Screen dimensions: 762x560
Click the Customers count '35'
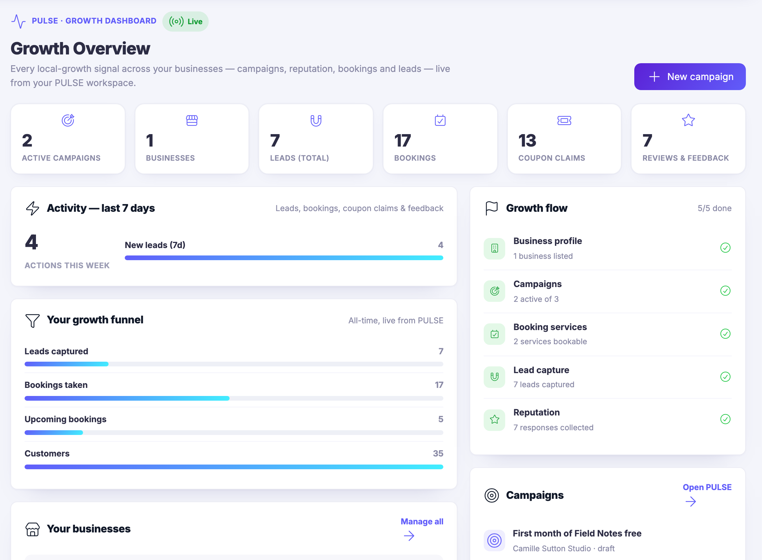point(438,453)
